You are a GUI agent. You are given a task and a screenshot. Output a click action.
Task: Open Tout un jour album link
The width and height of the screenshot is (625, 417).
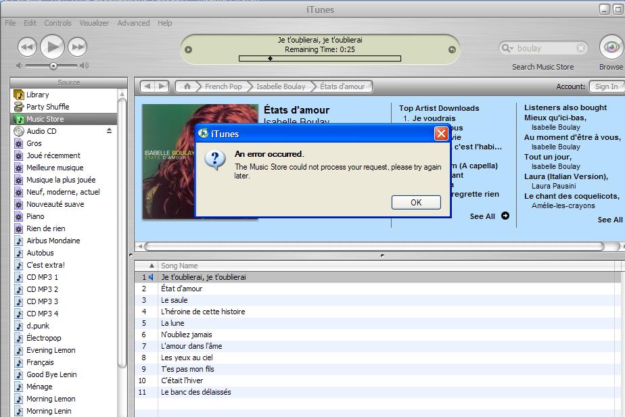click(548, 157)
